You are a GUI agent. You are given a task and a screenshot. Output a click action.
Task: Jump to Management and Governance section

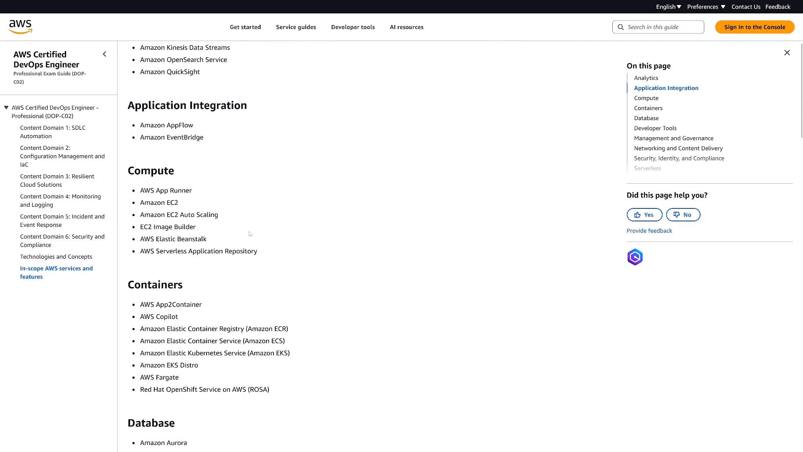[673, 138]
